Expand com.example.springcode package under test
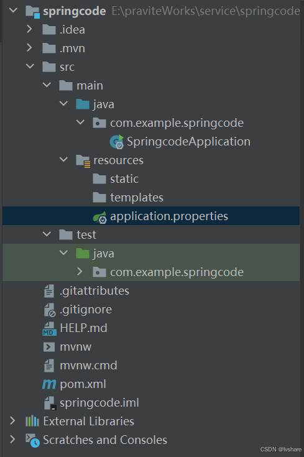Viewport: 304px width, 457px height. pos(80,272)
